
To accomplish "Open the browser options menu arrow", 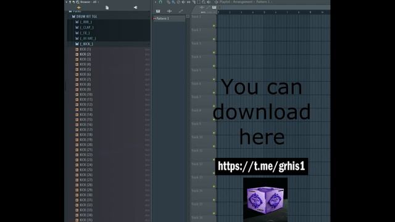I will (x=67, y=2).
